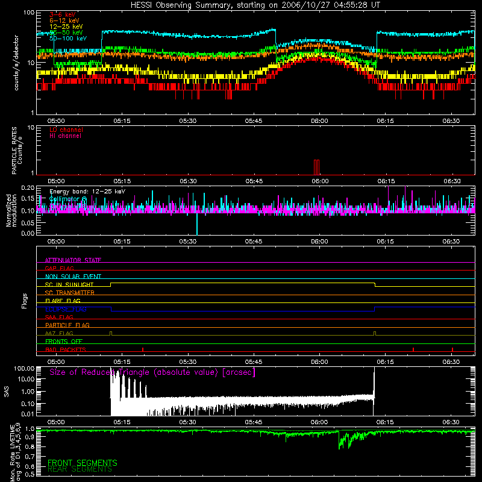Click 06:30 tick under the SAS panel
The height and width of the screenshot is (482, 482).
point(451,422)
